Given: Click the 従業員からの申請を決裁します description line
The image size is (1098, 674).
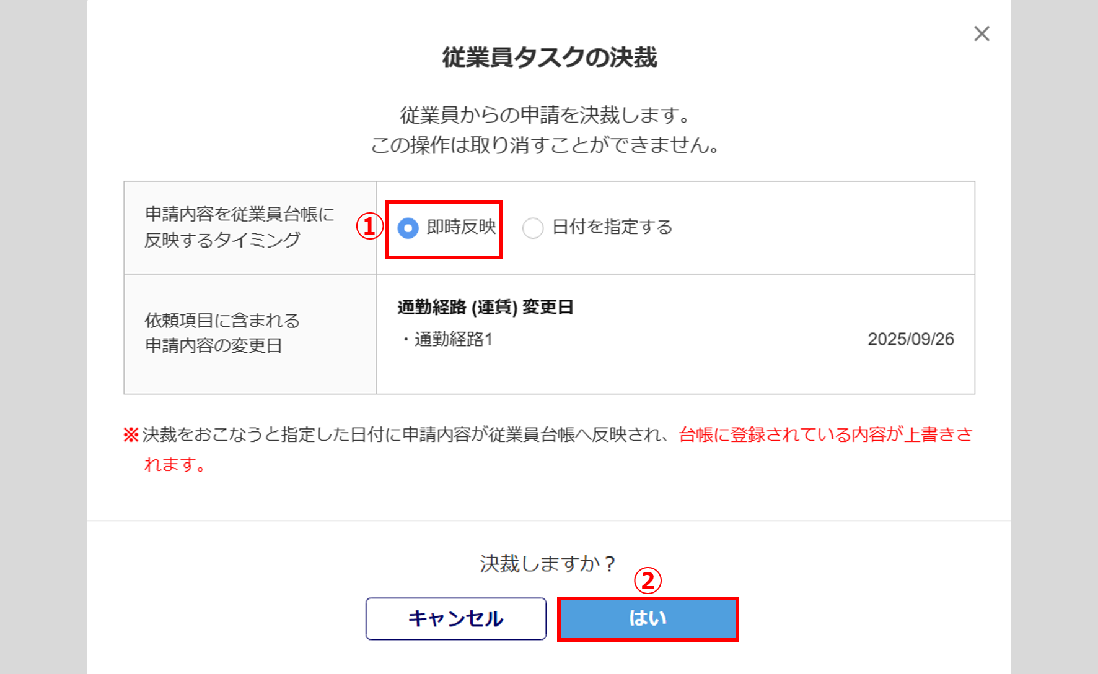Looking at the screenshot, I should pos(545,115).
